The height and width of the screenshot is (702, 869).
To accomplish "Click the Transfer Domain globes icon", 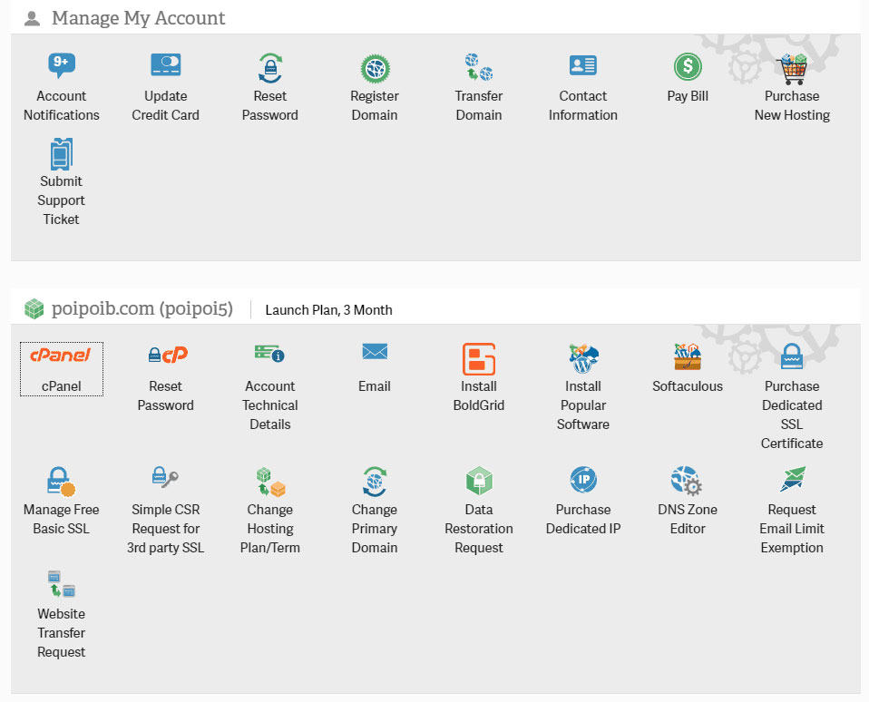I will click(479, 67).
